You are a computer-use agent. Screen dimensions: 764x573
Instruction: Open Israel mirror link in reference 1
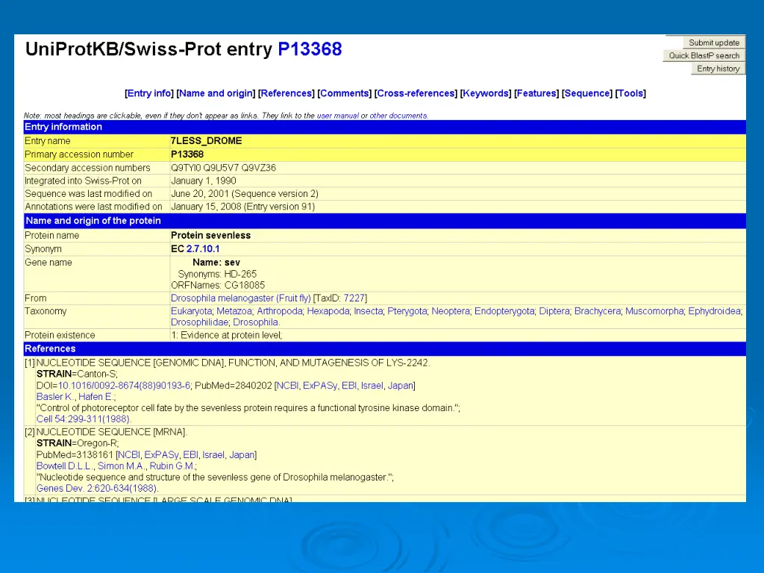[372, 386]
